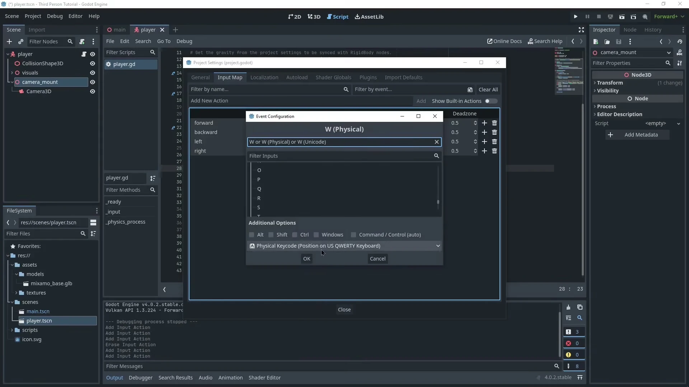Image resolution: width=689 pixels, height=387 pixels.
Task: Switch to the Debugger bottom panel
Action: [x=141, y=378]
